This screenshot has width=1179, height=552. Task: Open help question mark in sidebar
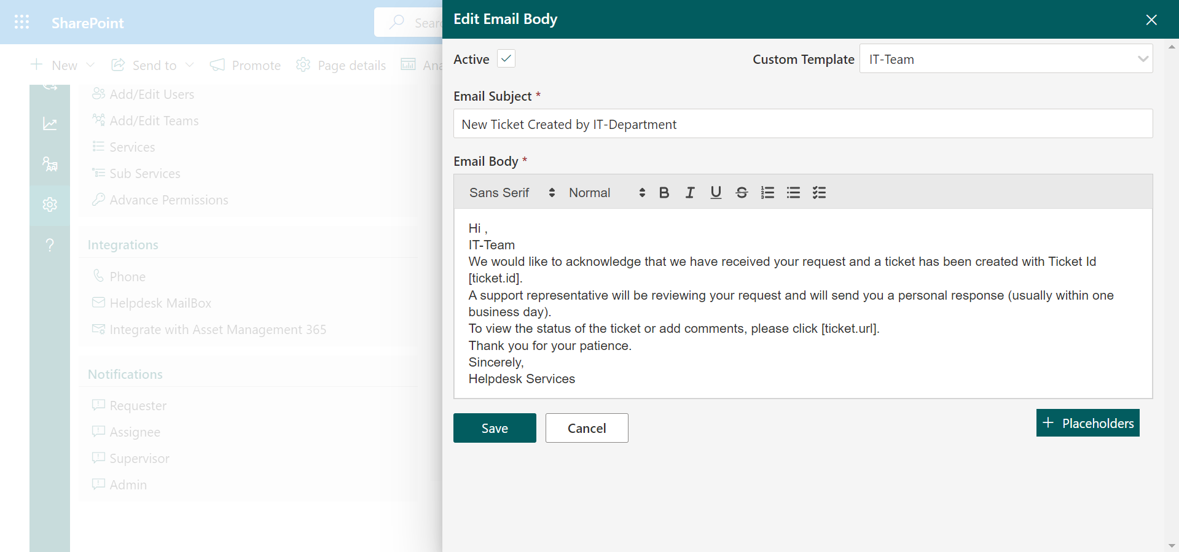50,245
